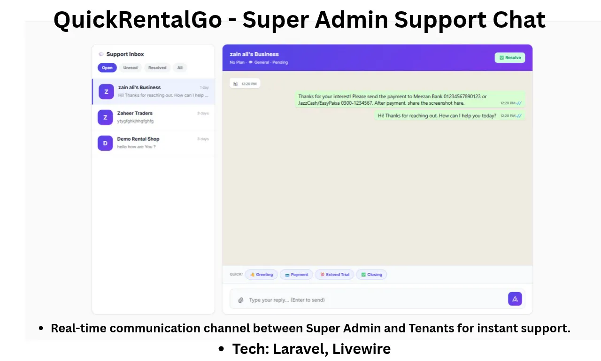Open the Demo Rental Shop conversation

coord(153,143)
